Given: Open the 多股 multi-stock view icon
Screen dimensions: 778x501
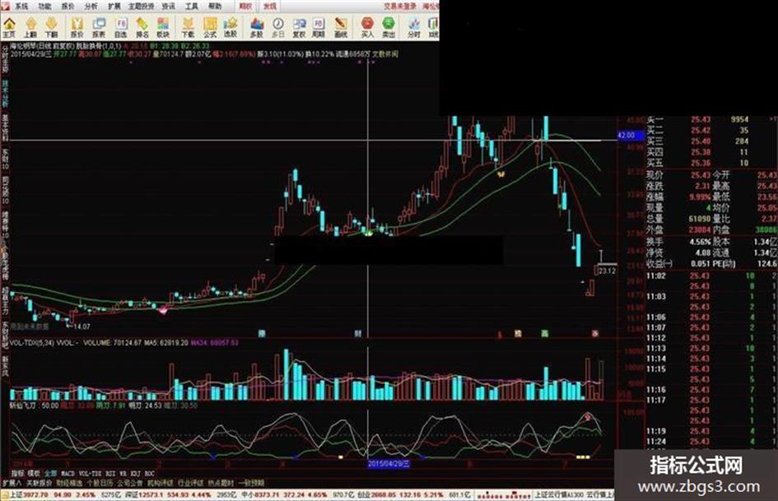Looking at the screenshot, I should (x=256, y=27).
